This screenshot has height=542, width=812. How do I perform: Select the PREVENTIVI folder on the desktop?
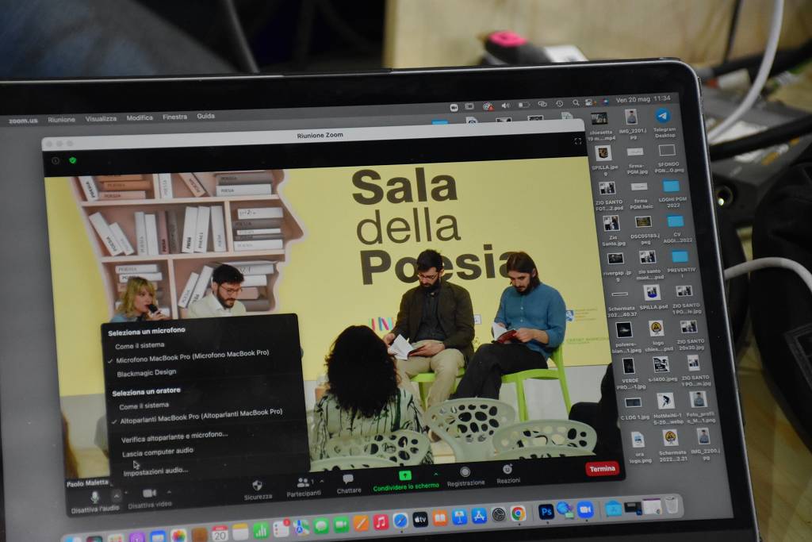click(680, 257)
